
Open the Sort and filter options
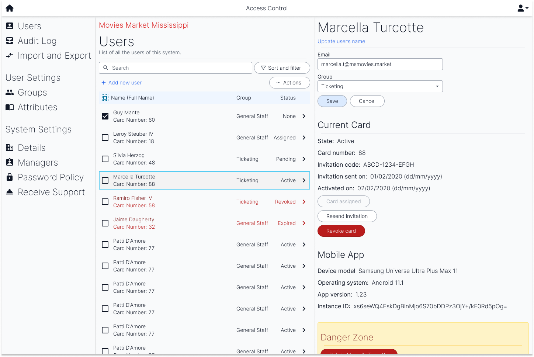click(x=282, y=68)
